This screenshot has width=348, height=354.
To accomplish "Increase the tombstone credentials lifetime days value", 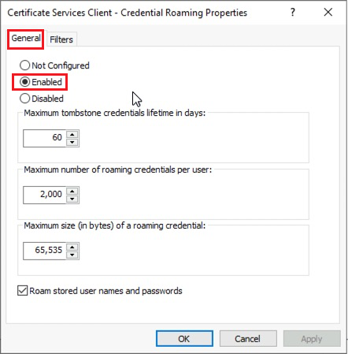I will 72,134.
